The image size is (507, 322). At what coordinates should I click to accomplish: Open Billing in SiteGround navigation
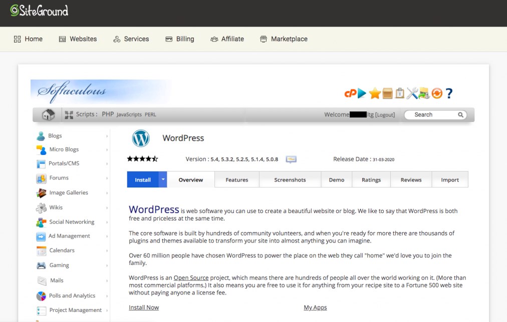click(180, 39)
